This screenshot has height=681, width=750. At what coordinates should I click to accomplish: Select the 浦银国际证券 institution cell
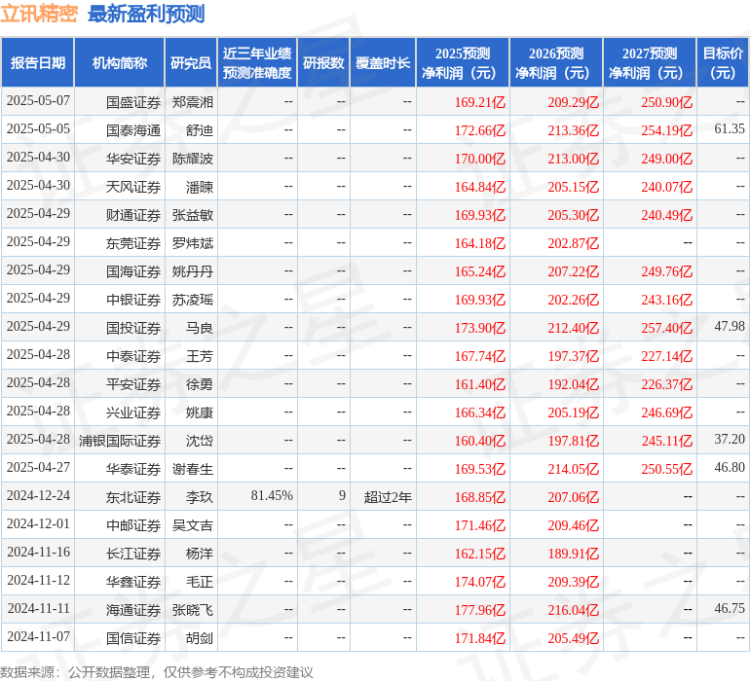120,441
